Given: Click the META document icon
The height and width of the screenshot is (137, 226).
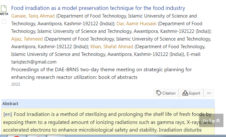Looking at the screenshot, I should pyautogui.click(x=4, y=9).
